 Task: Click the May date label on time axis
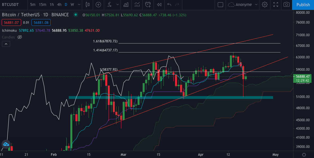(275, 155)
